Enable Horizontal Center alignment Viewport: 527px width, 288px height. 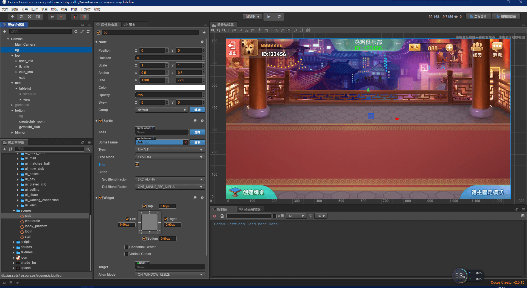127,247
